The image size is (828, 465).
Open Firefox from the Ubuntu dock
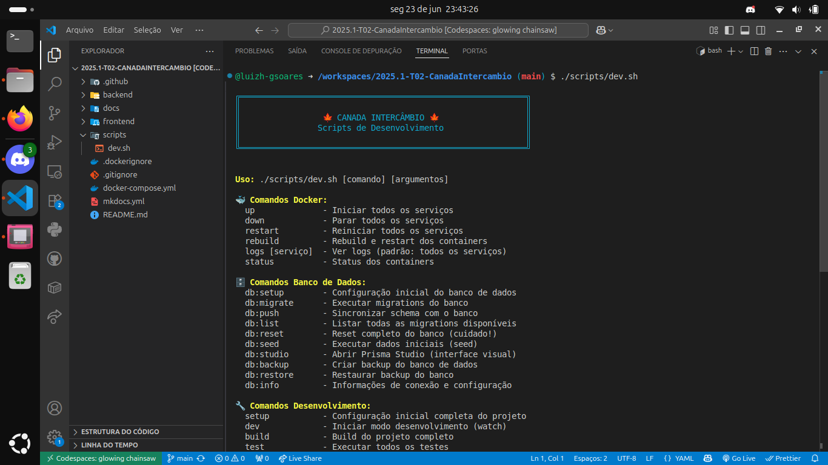click(x=20, y=119)
